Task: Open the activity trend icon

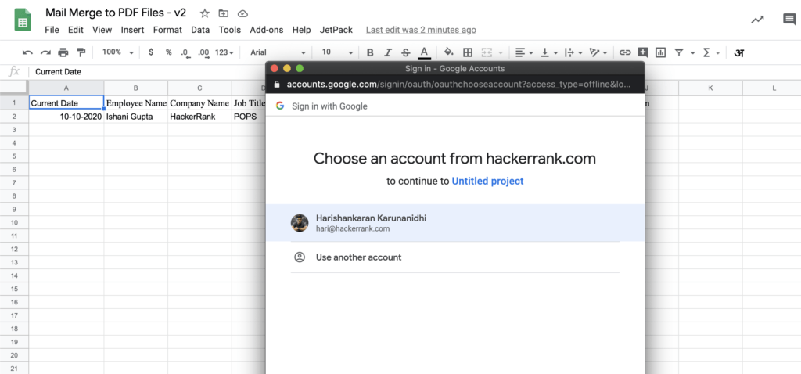Action: [x=757, y=20]
